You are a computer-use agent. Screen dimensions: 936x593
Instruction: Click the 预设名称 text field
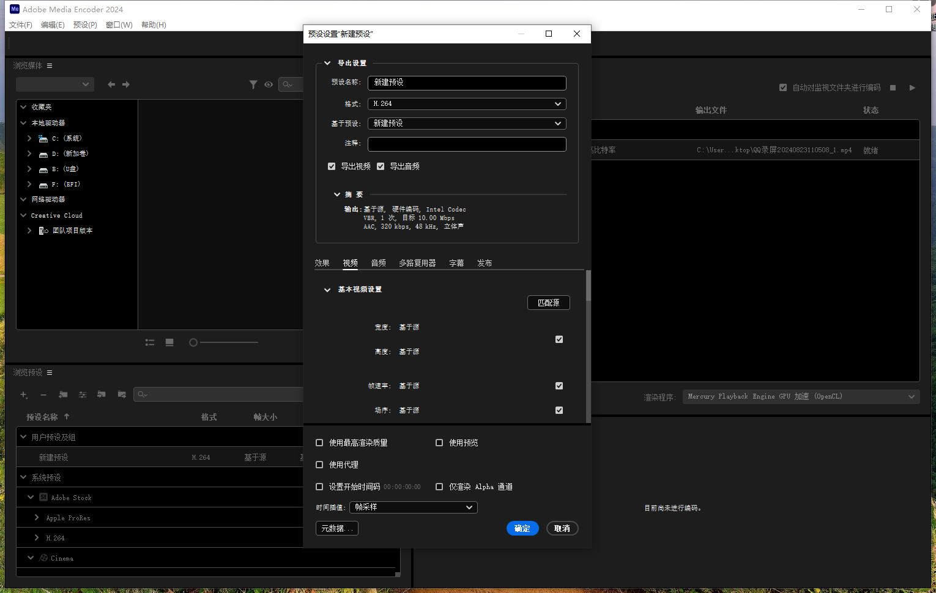pyautogui.click(x=466, y=83)
